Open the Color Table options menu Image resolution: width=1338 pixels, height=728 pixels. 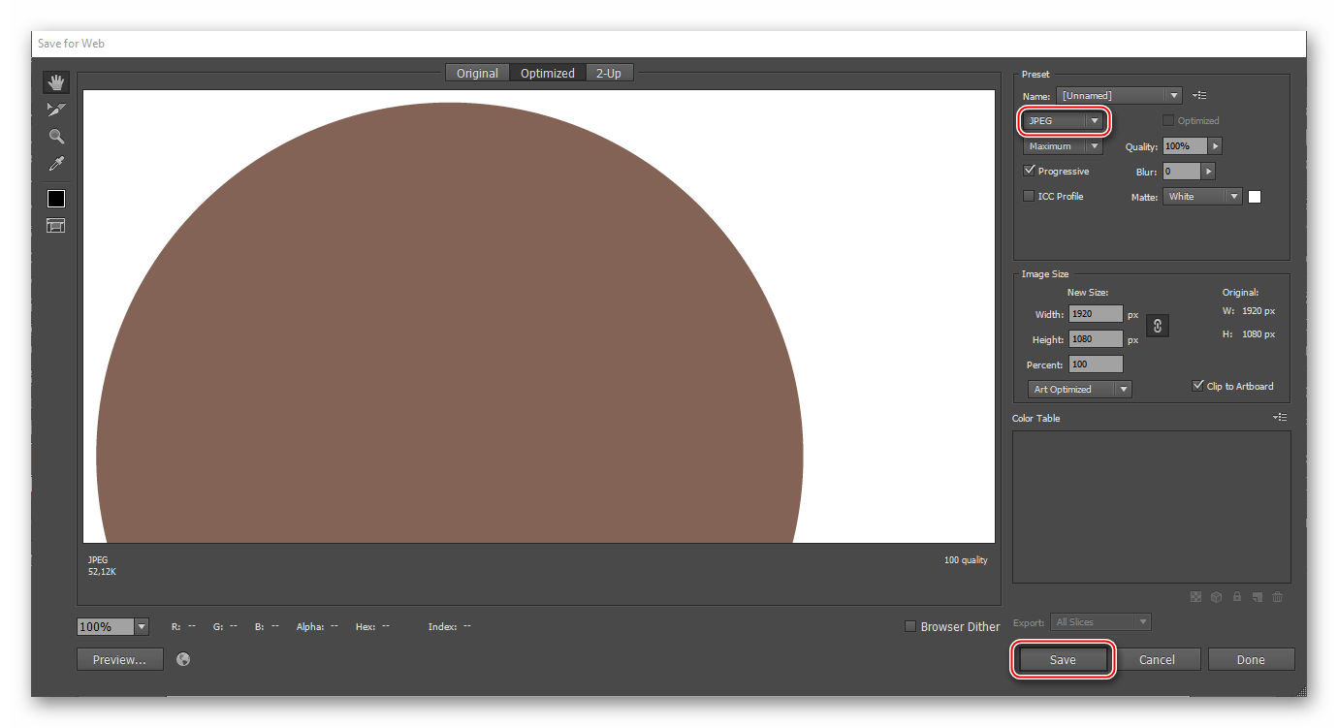pyautogui.click(x=1281, y=418)
